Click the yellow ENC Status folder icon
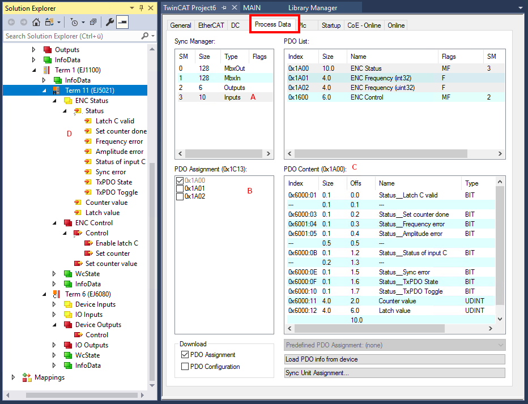Viewport: 528px width, 404px height. coord(67,101)
